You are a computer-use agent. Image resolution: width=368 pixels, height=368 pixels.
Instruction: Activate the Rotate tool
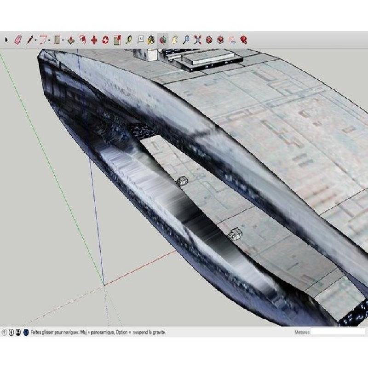(106, 40)
